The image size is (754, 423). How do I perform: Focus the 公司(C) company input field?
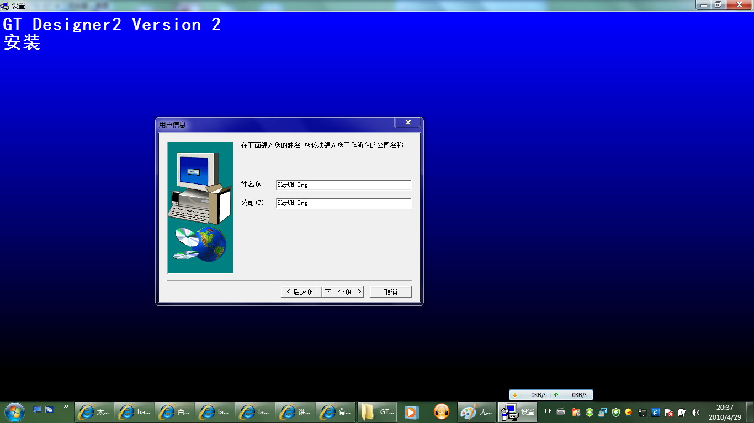point(343,203)
